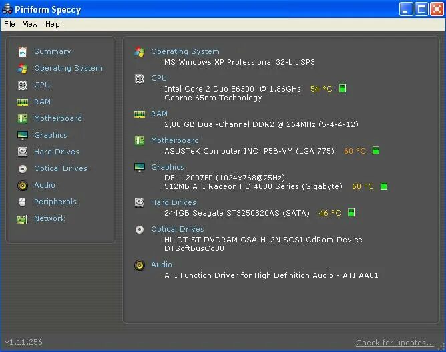Open the Network sidebar section
This screenshot has height=352, width=446.
pos(49,218)
